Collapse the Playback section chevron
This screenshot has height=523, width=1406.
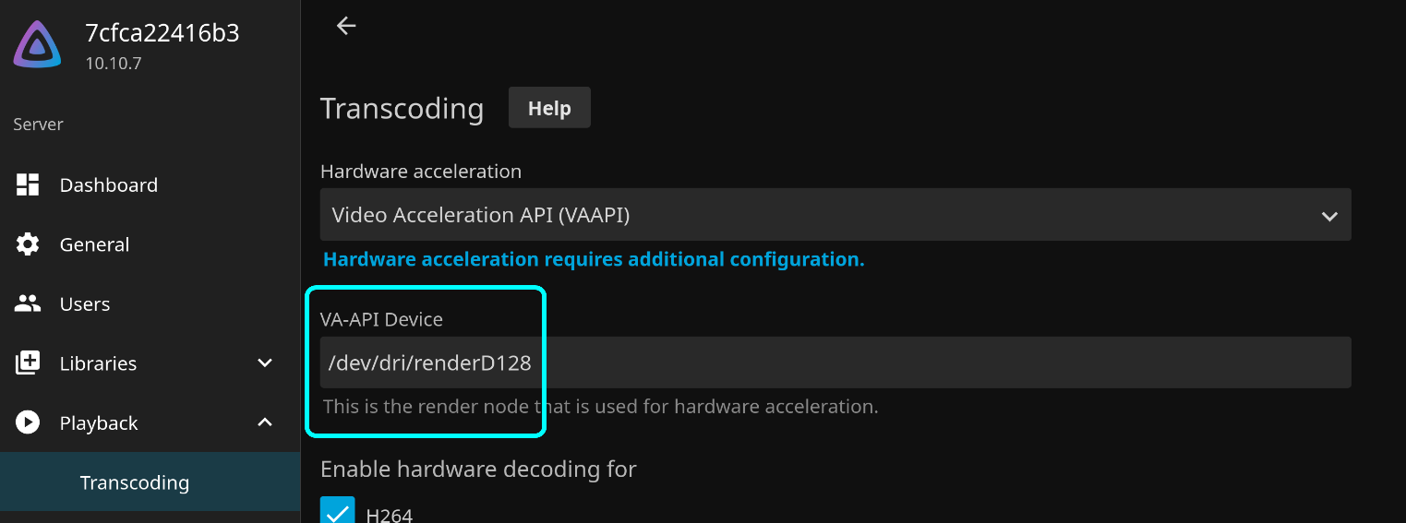(265, 422)
